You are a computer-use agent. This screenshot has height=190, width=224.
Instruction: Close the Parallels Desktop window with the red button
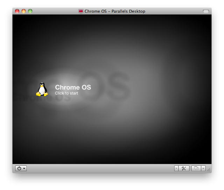point(17,11)
